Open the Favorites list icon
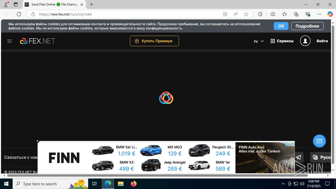 (285, 14)
